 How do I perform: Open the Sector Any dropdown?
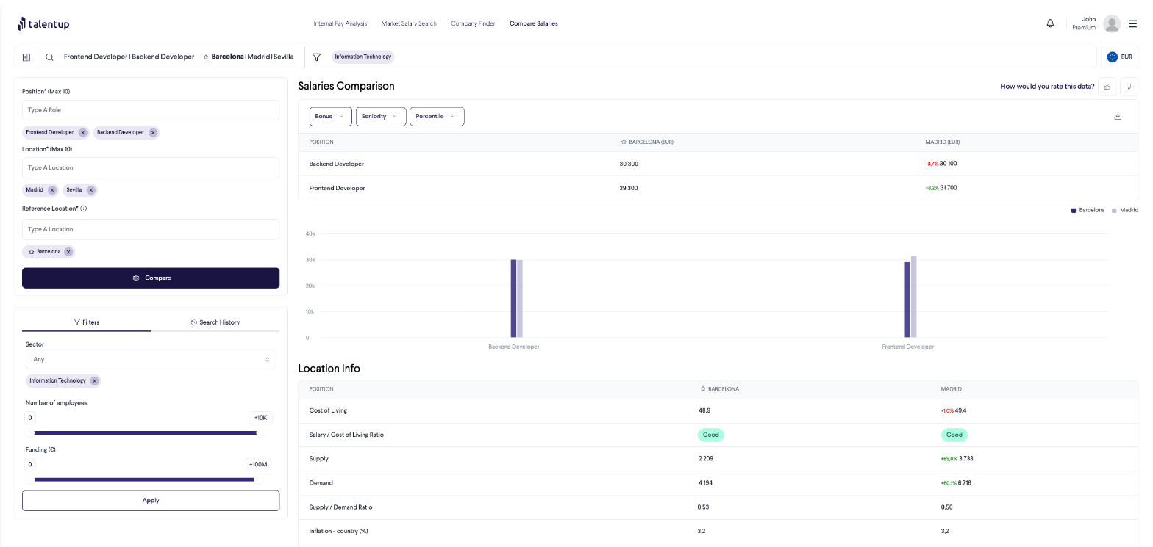151,360
